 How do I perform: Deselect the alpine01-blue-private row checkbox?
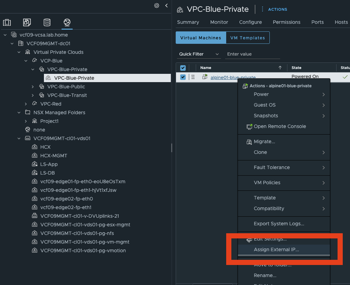tap(183, 77)
